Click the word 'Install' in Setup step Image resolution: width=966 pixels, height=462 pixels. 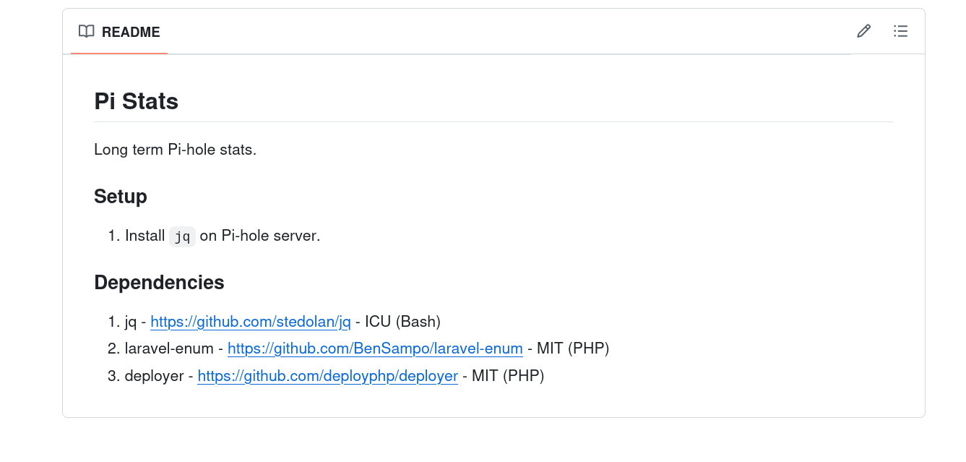click(145, 236)
